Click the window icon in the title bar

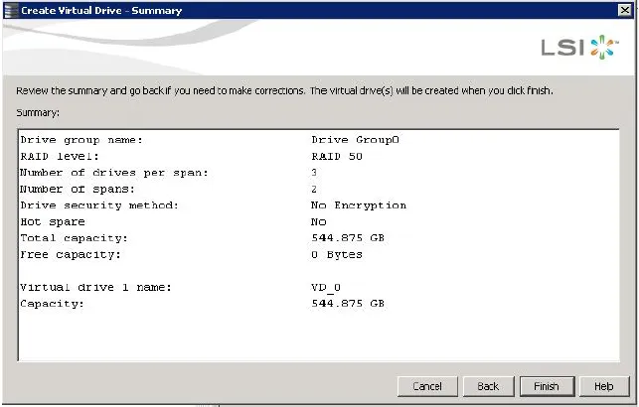pyautogui.click(x=10, y=9)
